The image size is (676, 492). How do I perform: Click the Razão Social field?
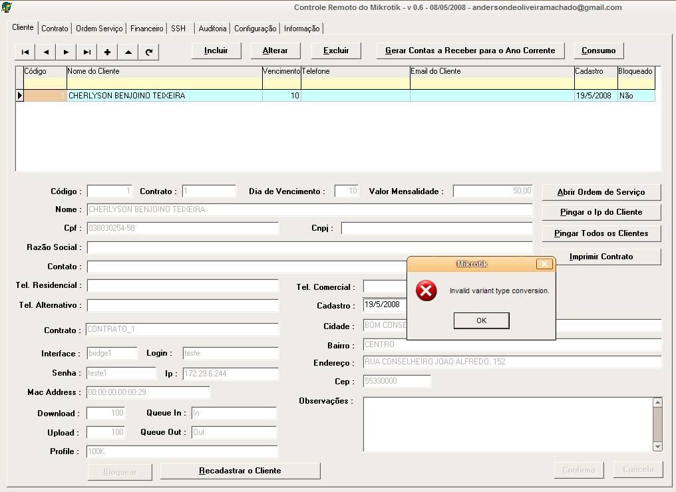(309, 247)
